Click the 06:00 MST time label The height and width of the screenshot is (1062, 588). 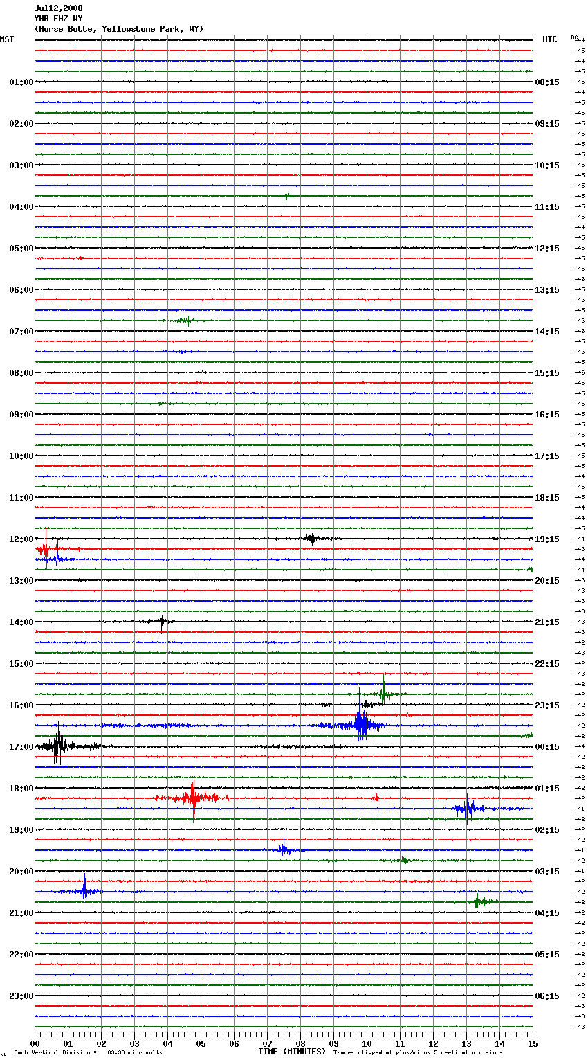(x=21, y=290)
